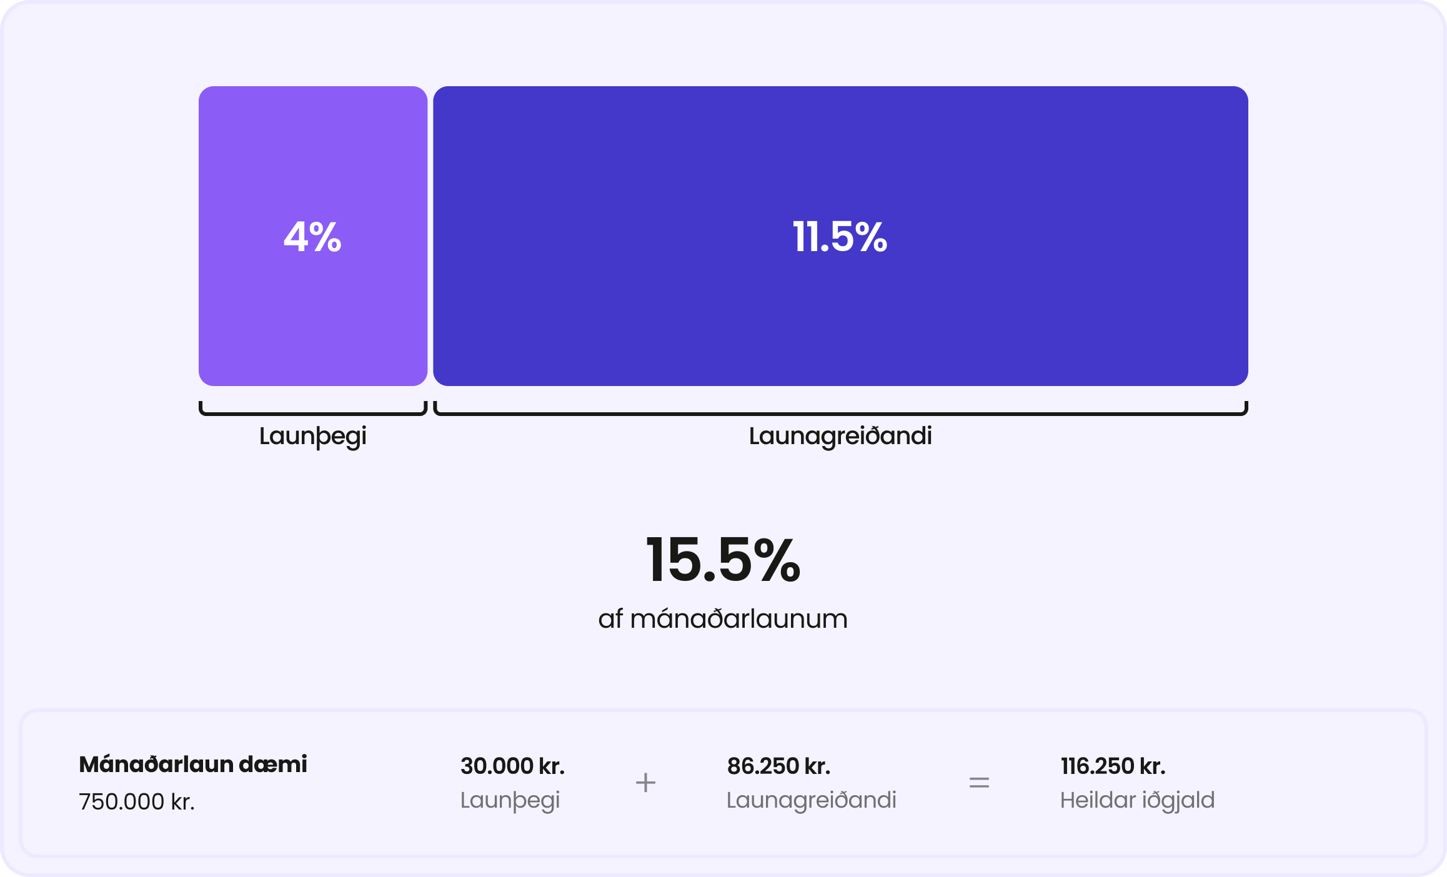This screenshot has width=1447, height=877.
Task: Click the bracket under the 4% block
Action: (312, 412)
